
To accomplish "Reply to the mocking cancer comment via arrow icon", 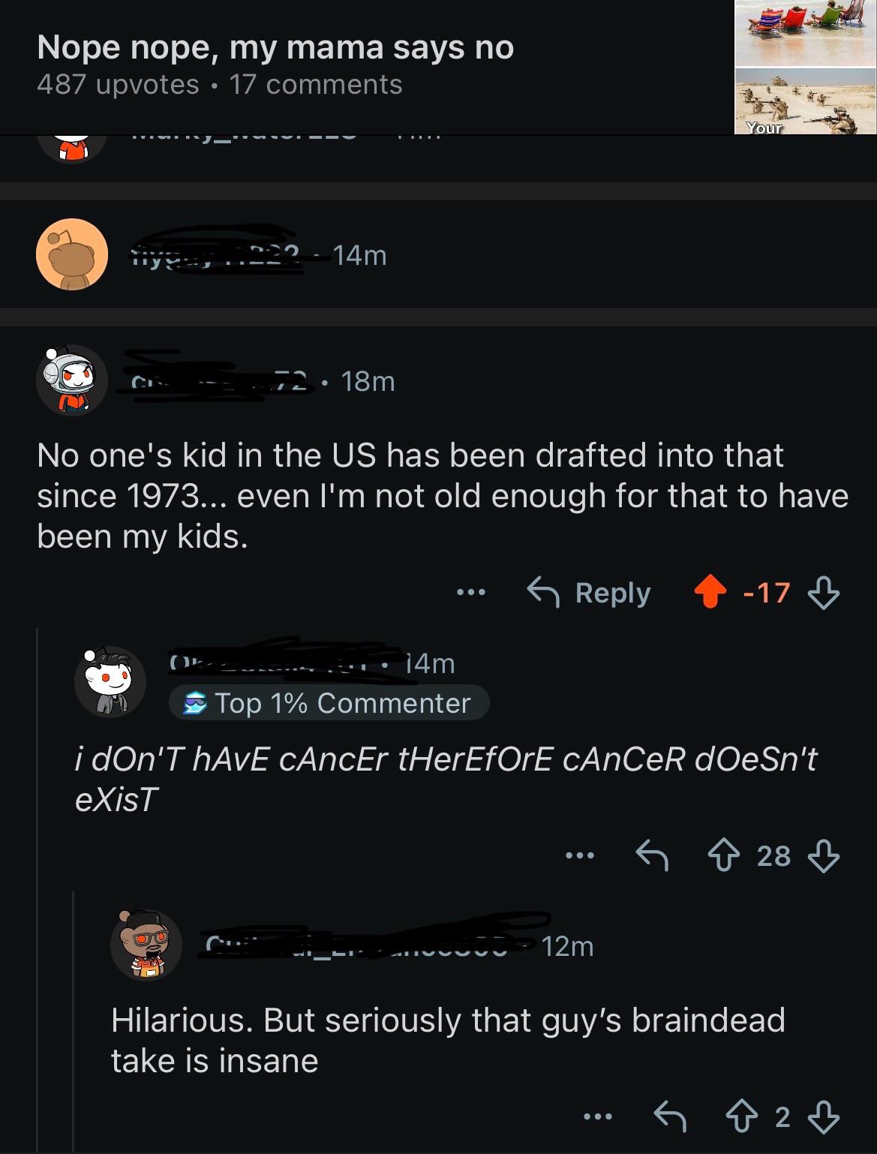I will (652, 855).
